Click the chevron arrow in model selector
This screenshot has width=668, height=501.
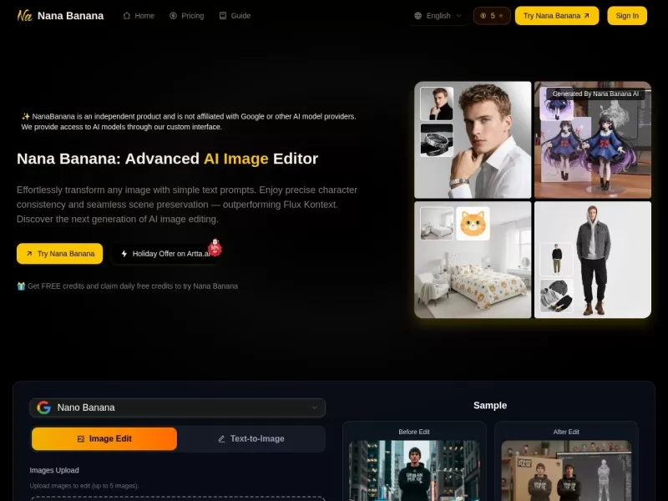(x=314, y=407)
